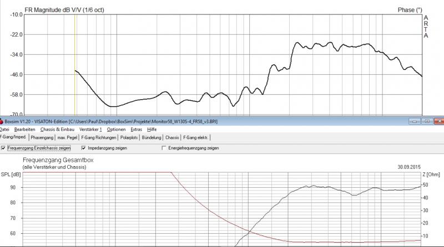Minimize the Boxsim window
Image resolution: width=444 pixels, height=247 pixels.
coord(415,121)
